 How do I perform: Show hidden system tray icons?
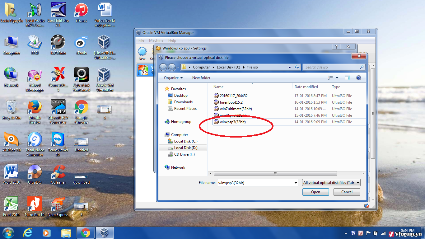(346, 233)
